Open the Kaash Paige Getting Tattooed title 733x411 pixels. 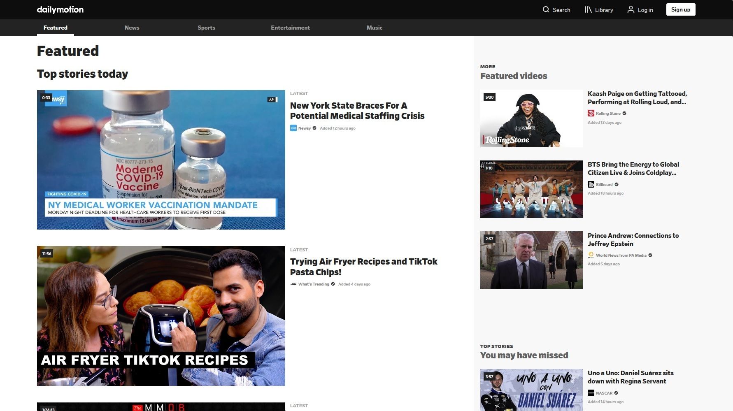(x=637, y=98)
